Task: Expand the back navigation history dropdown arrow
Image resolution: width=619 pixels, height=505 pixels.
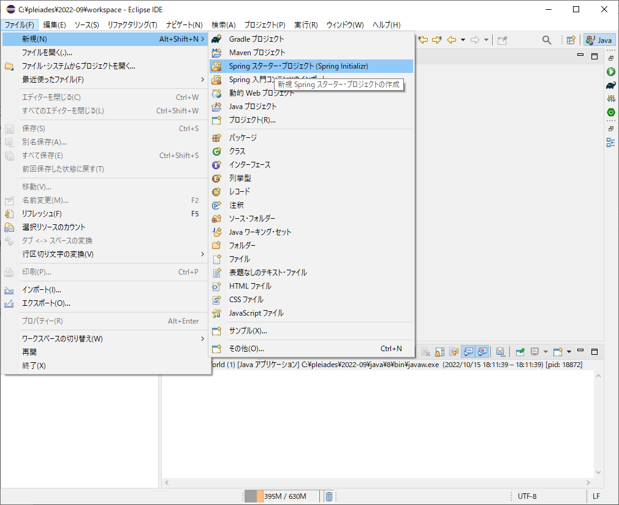Action: 463,40
